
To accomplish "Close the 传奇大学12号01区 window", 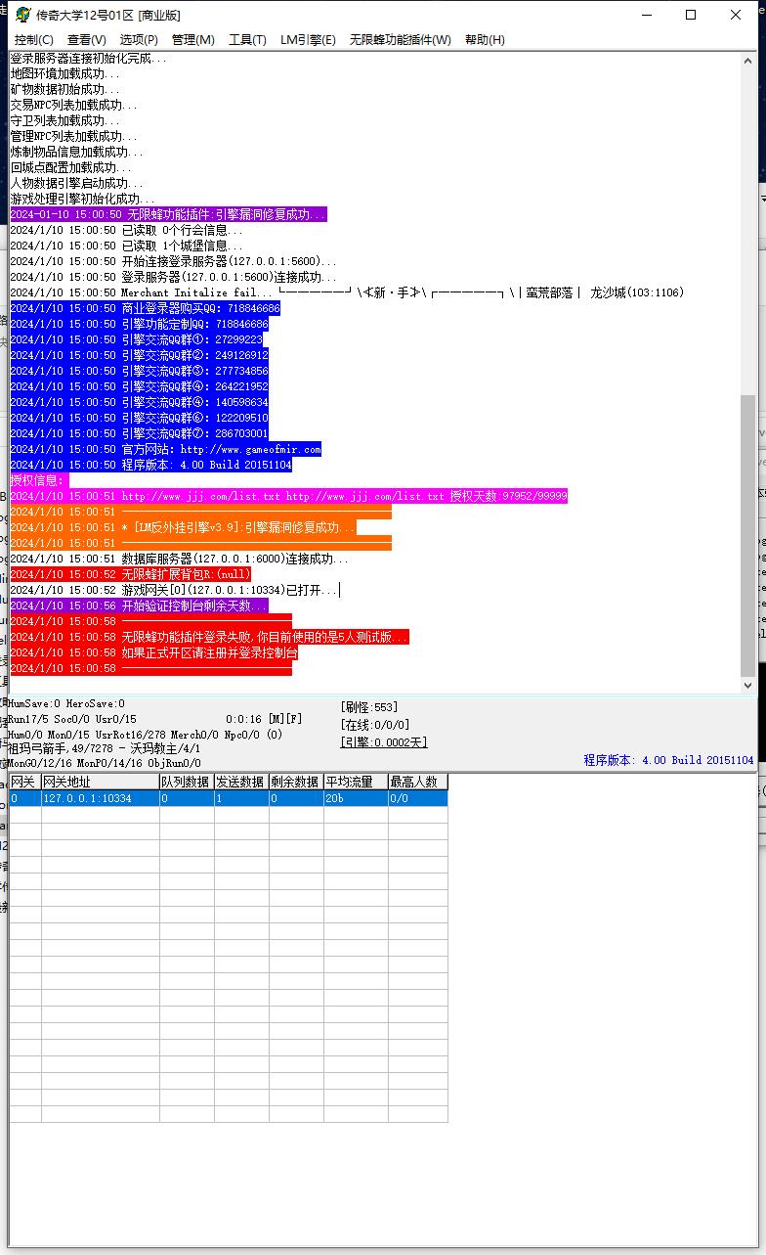I will pyautogui.click(x=736, y=15).
